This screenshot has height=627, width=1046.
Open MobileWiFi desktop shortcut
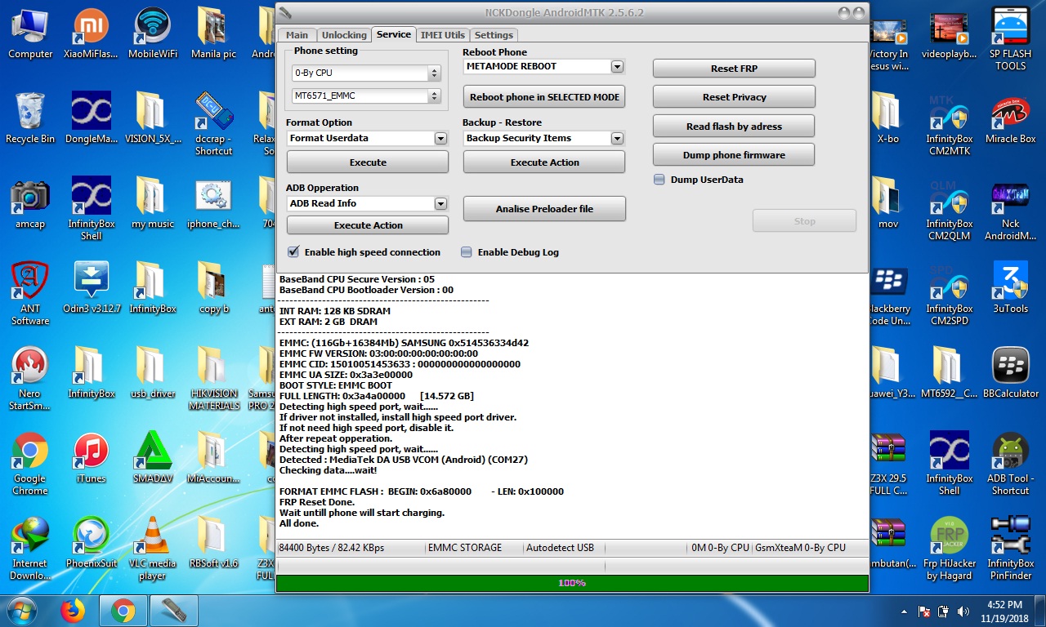[153, 34]
